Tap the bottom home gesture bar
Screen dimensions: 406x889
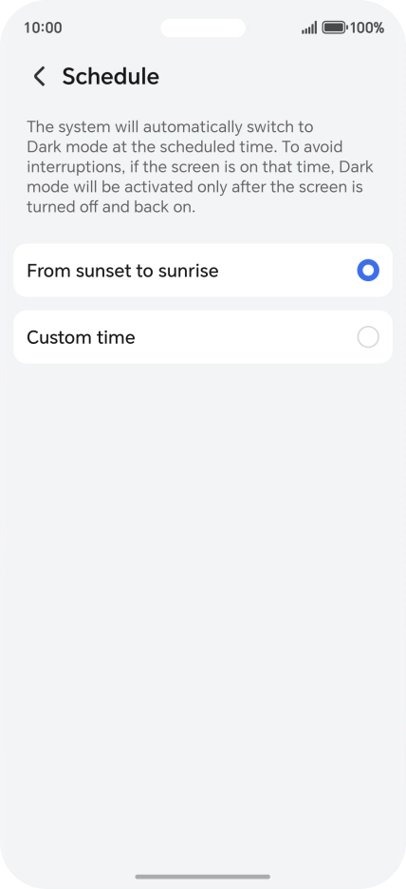[203, 877]
